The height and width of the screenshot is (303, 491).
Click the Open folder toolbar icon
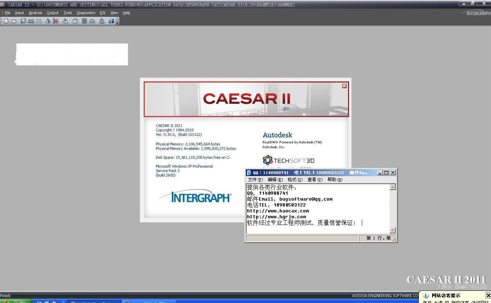pyautogui.click(x=14, y=21)
